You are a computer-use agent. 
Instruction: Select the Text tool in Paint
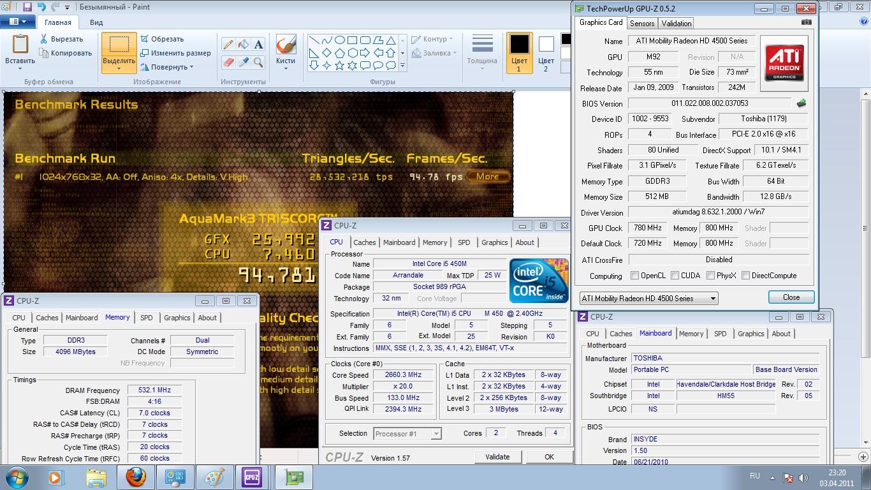pyautogui.click(x=258, y=45)
